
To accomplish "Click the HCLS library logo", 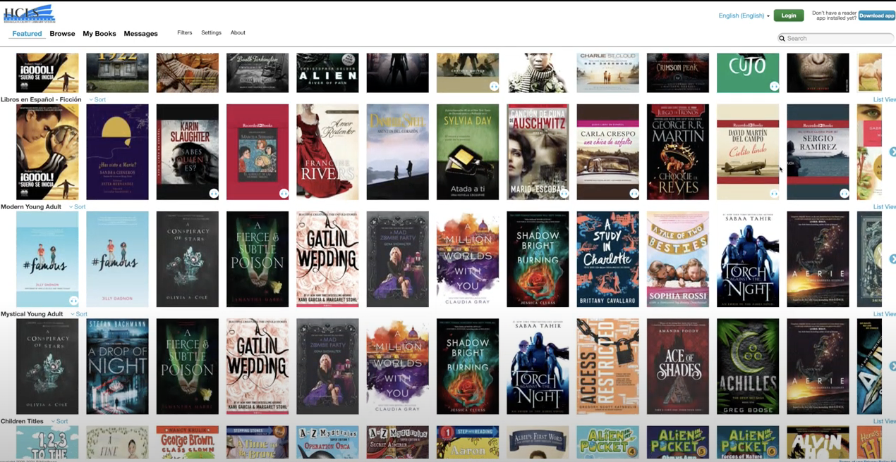I will (x=29, y=13).
